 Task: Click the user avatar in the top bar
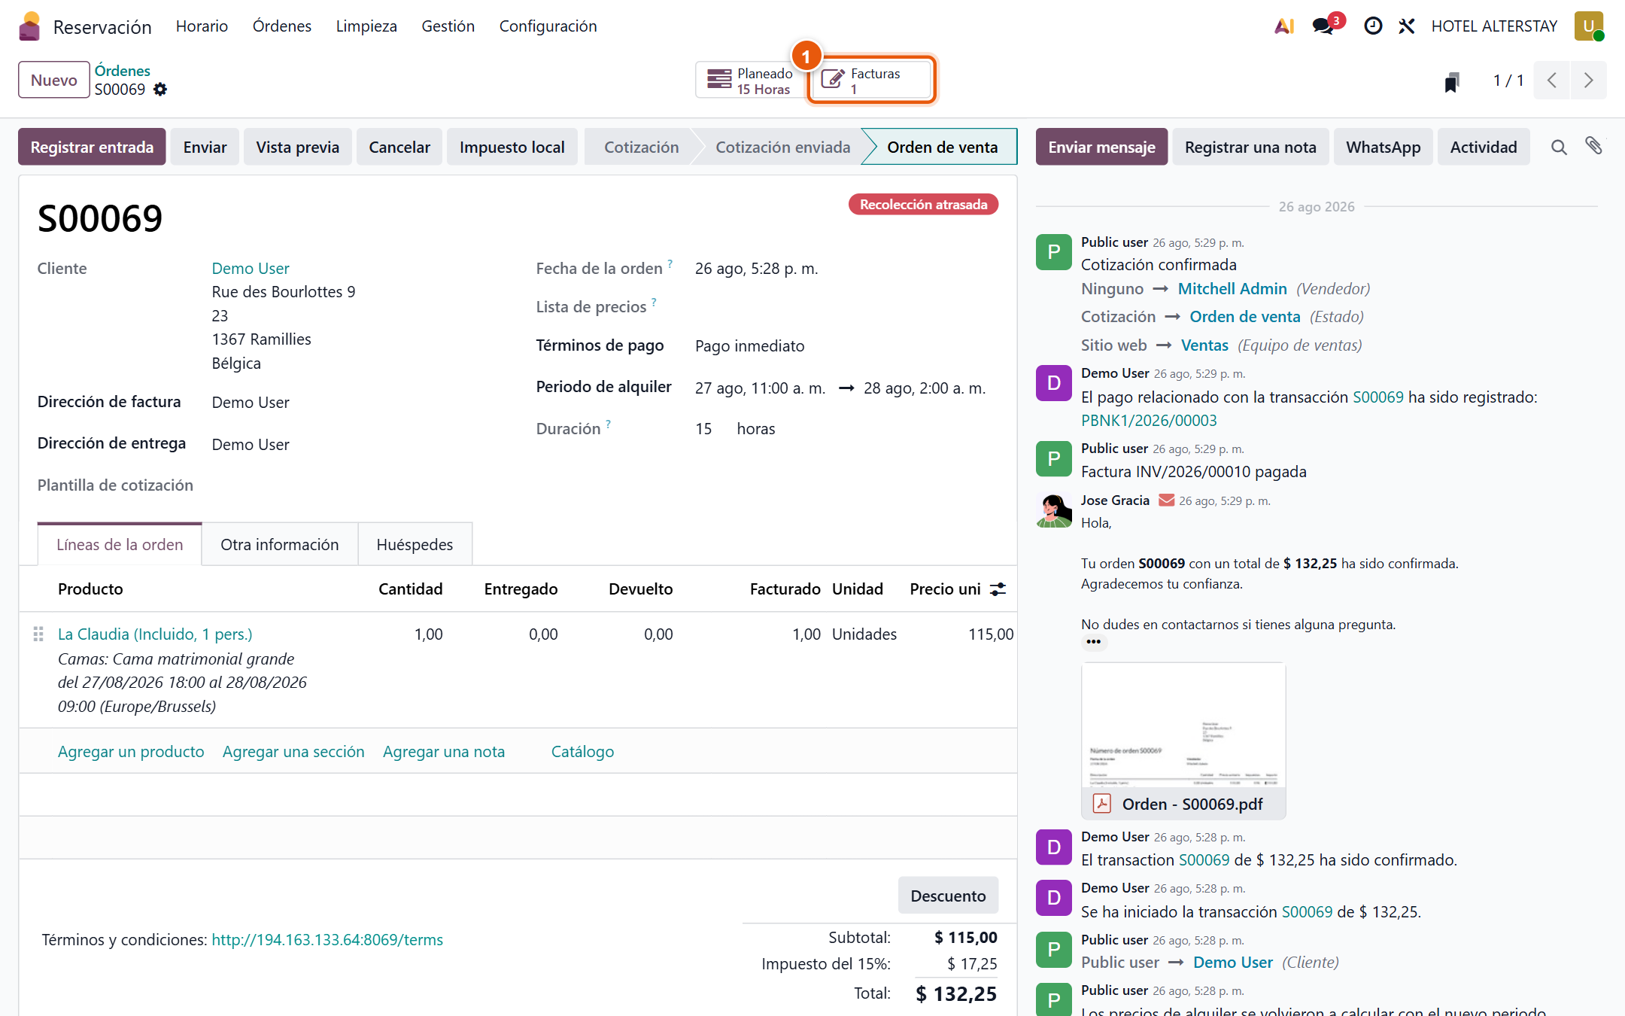[x=1589, y=26]
